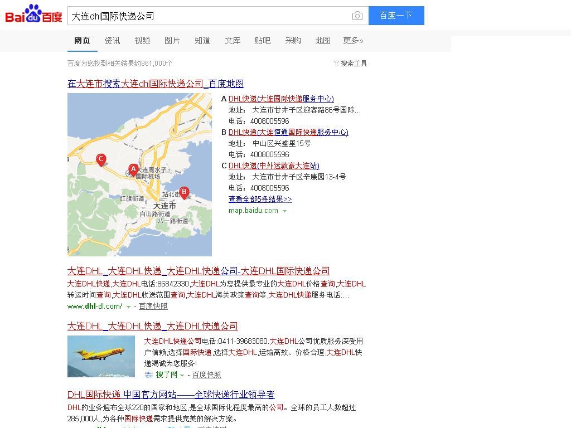The image size is (571, 428).
Task: Open the 搜索工具 filter
Action: click(x=350, y=64)
